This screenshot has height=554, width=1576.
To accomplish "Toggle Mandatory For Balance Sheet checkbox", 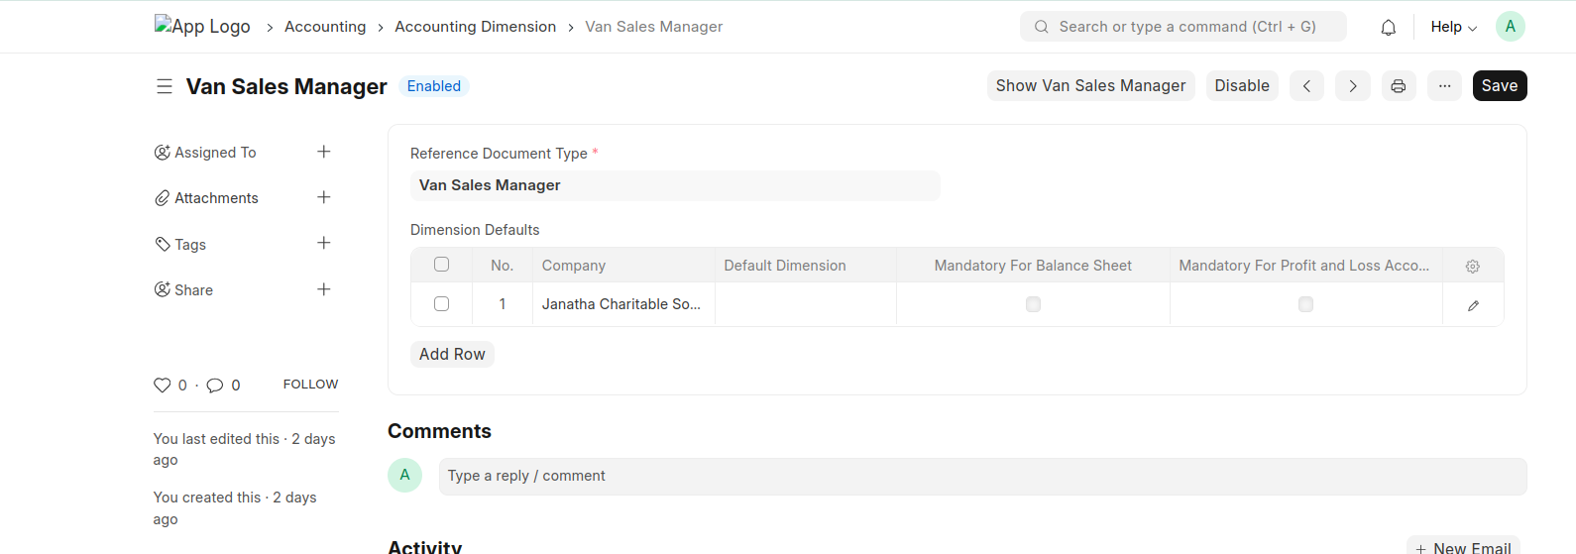I will [x=1033, y=304].
